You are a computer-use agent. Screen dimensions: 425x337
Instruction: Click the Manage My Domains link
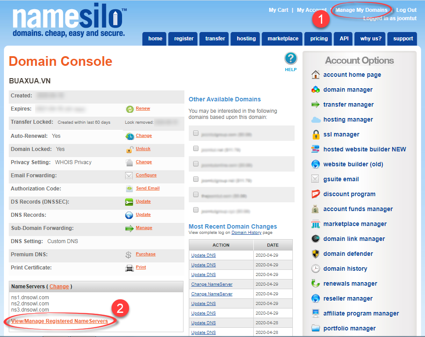[x=361, y=10]
